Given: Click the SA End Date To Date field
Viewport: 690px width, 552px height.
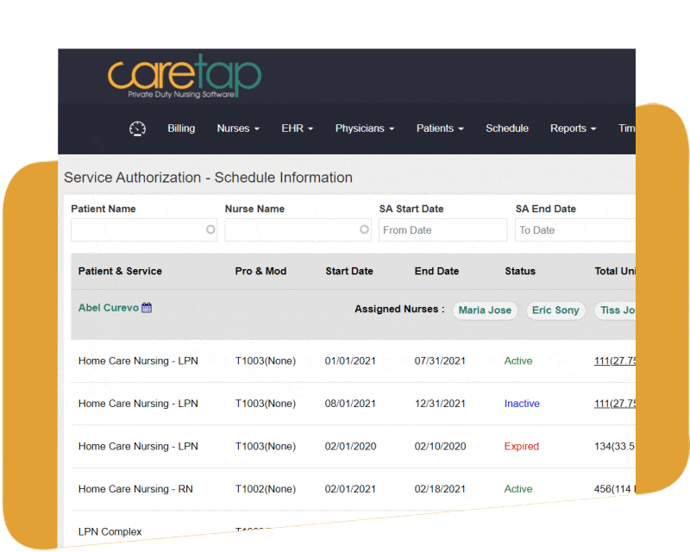Looking at the screenshot, I should pos(574,230).
